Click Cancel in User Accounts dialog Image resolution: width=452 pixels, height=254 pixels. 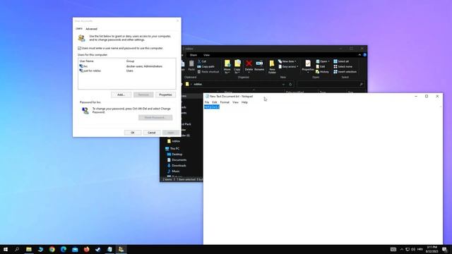(152, 133)
